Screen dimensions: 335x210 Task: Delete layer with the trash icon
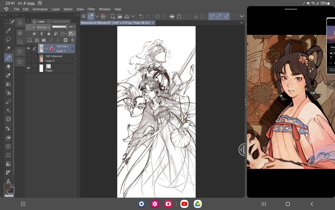[73, 40]
